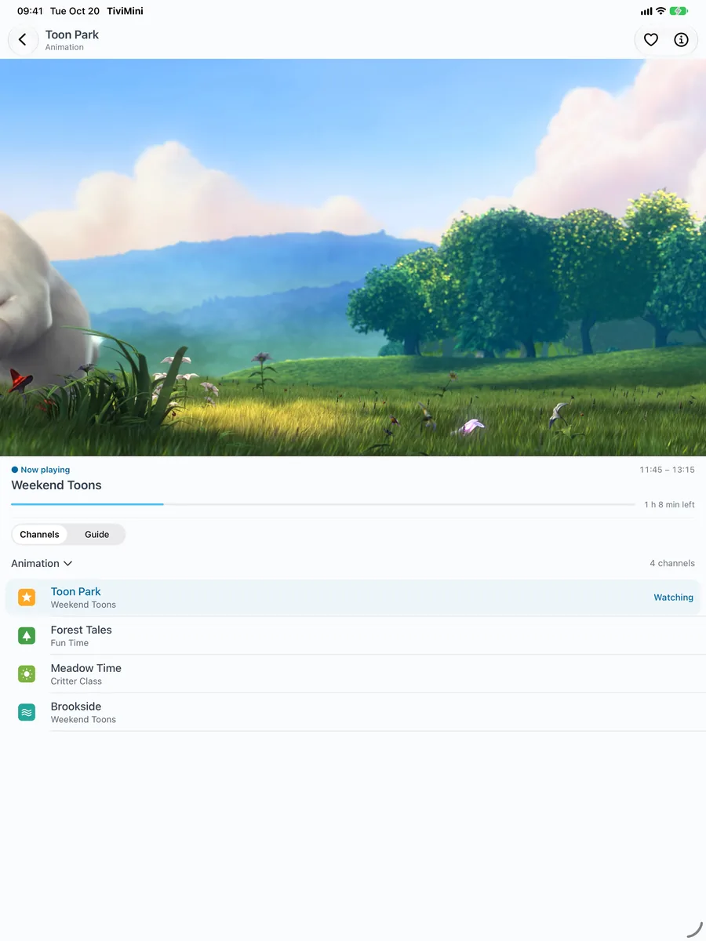Tap the TiviMini app name
Screen dimensions: 706x941
pyautogui.click(x=125, y=11)
